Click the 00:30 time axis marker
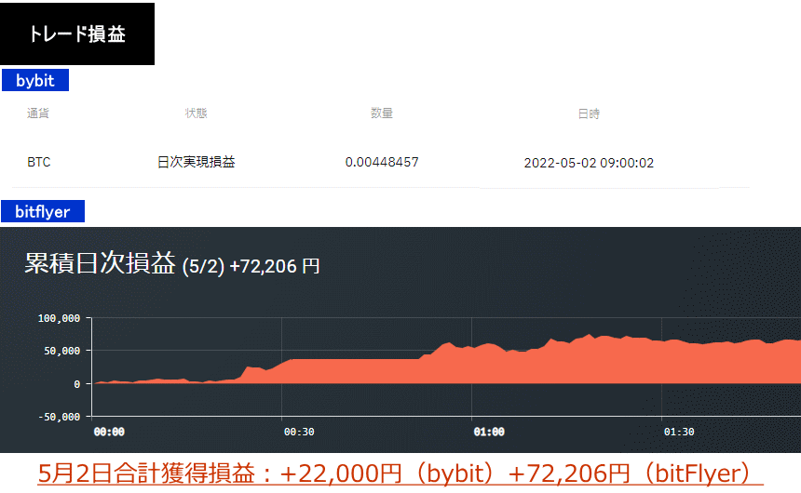801x493 pixels. (x=299, y=432)
